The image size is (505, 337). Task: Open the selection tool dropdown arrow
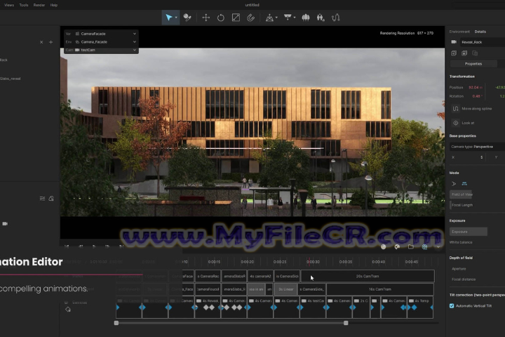coord(176,18)
